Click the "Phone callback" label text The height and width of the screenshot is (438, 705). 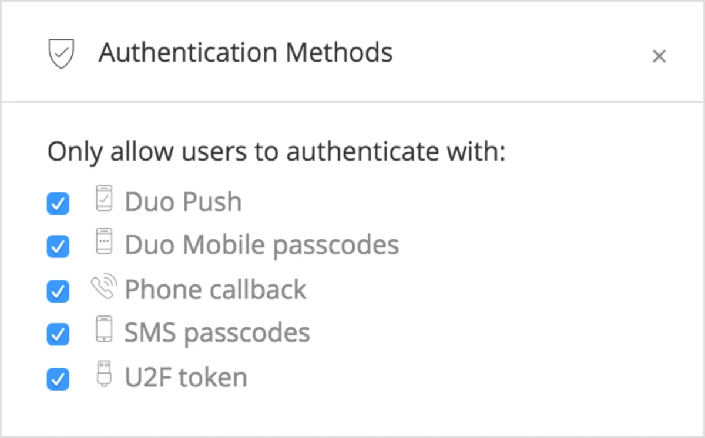(x=215, y=290)
